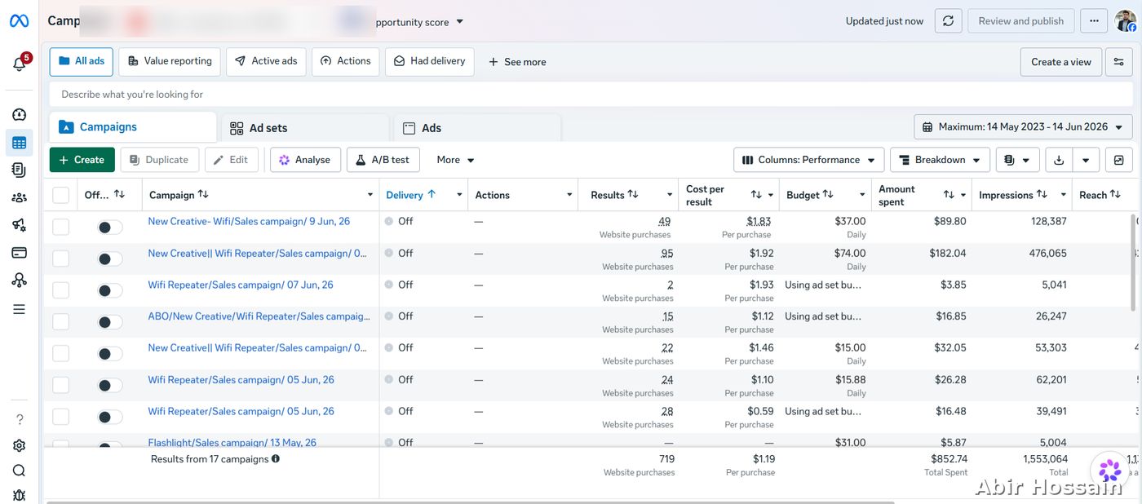1142x504 pixels.
Task: Click the vertical table scrollbar
Action: pyautogui.click(x=1134, y=263)
